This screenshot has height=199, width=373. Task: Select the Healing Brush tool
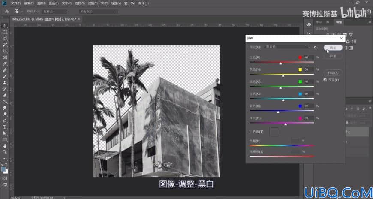tap(5, 70)
